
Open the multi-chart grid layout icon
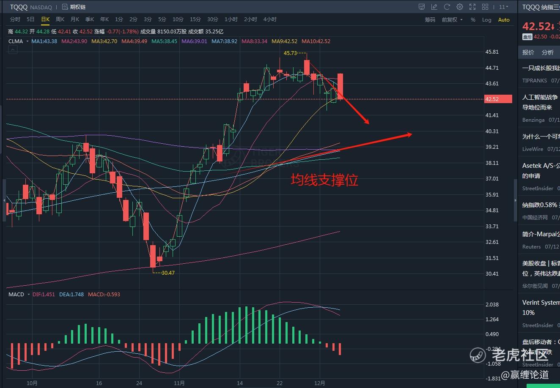coord(485,7)
